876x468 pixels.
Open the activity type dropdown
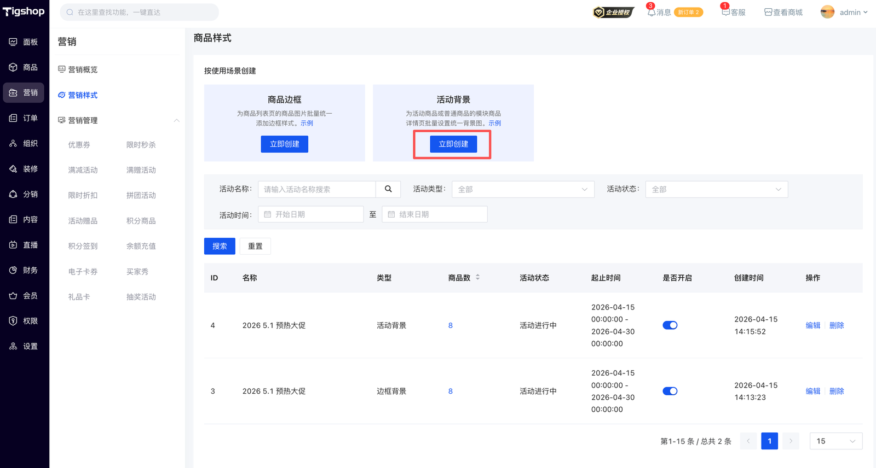point(522,189)
